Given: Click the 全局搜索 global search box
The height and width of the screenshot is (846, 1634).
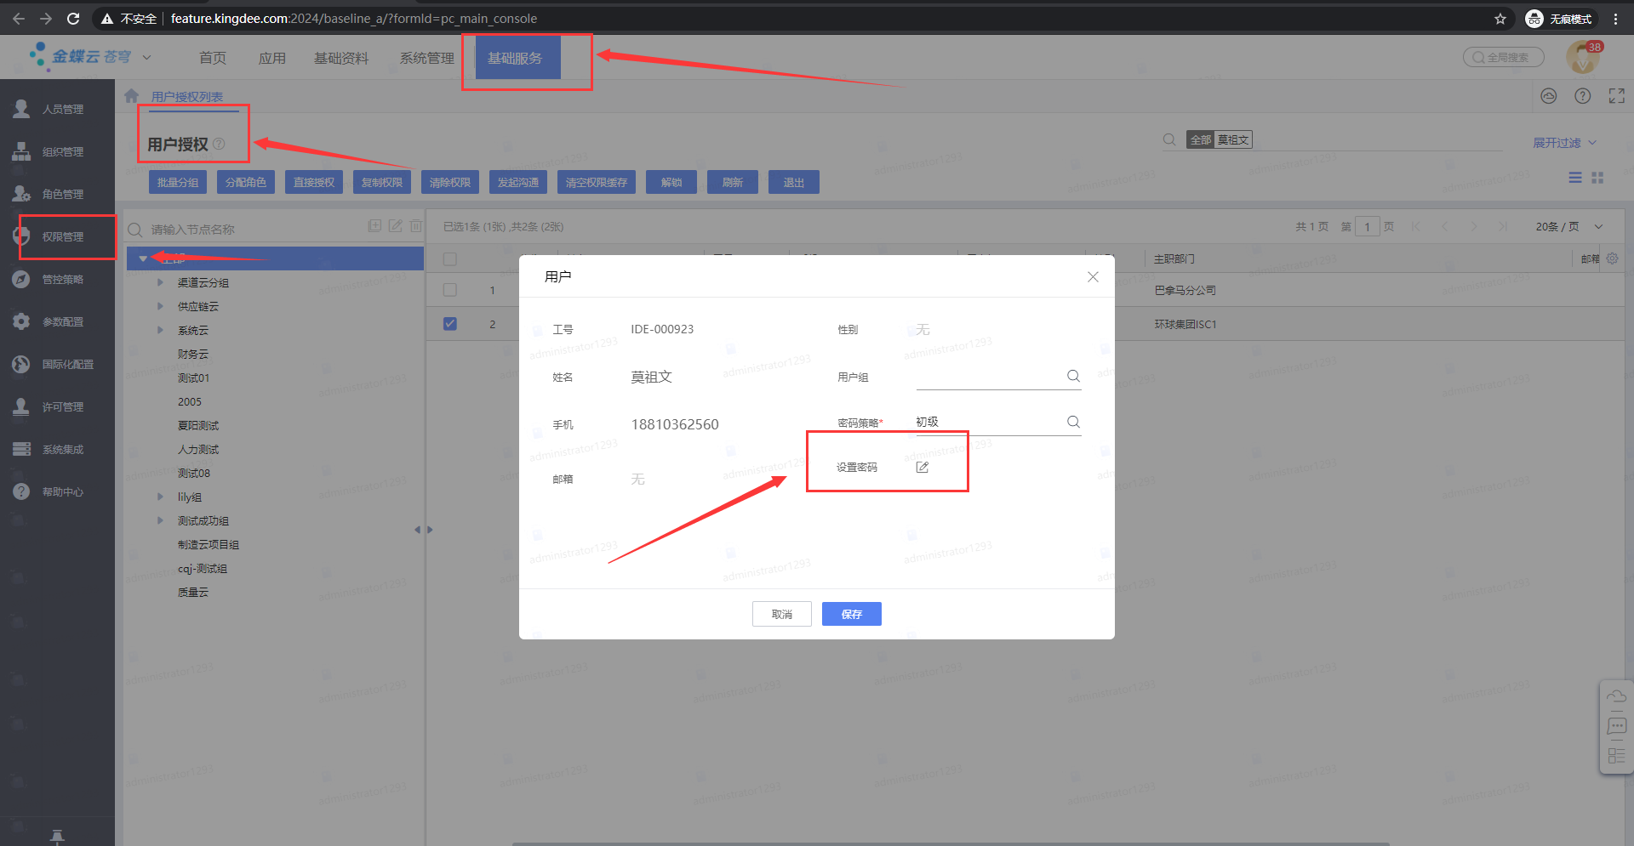Looking at the screenshot, I should pyautogui.click(x=1504, y=57).
